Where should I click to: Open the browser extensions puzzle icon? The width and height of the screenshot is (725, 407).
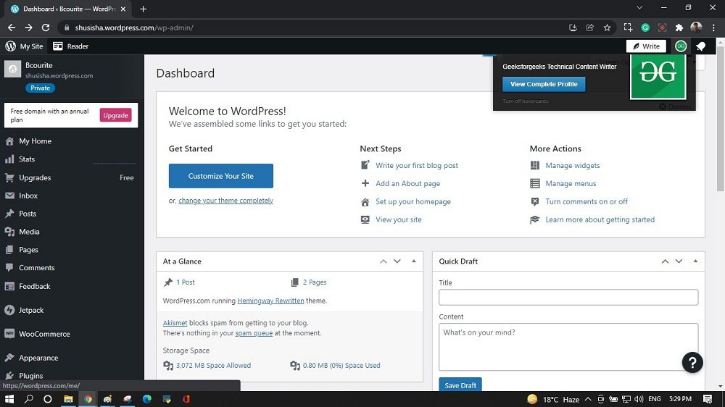point(679,28)
